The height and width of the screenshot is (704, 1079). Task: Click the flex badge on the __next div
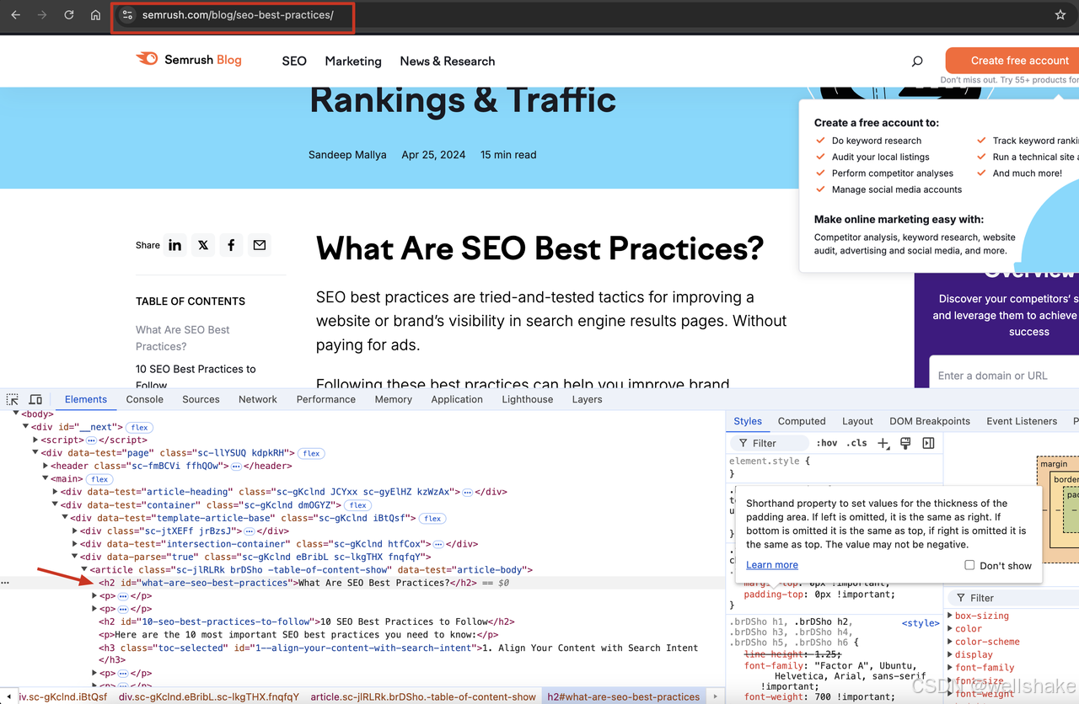[140, 428]
